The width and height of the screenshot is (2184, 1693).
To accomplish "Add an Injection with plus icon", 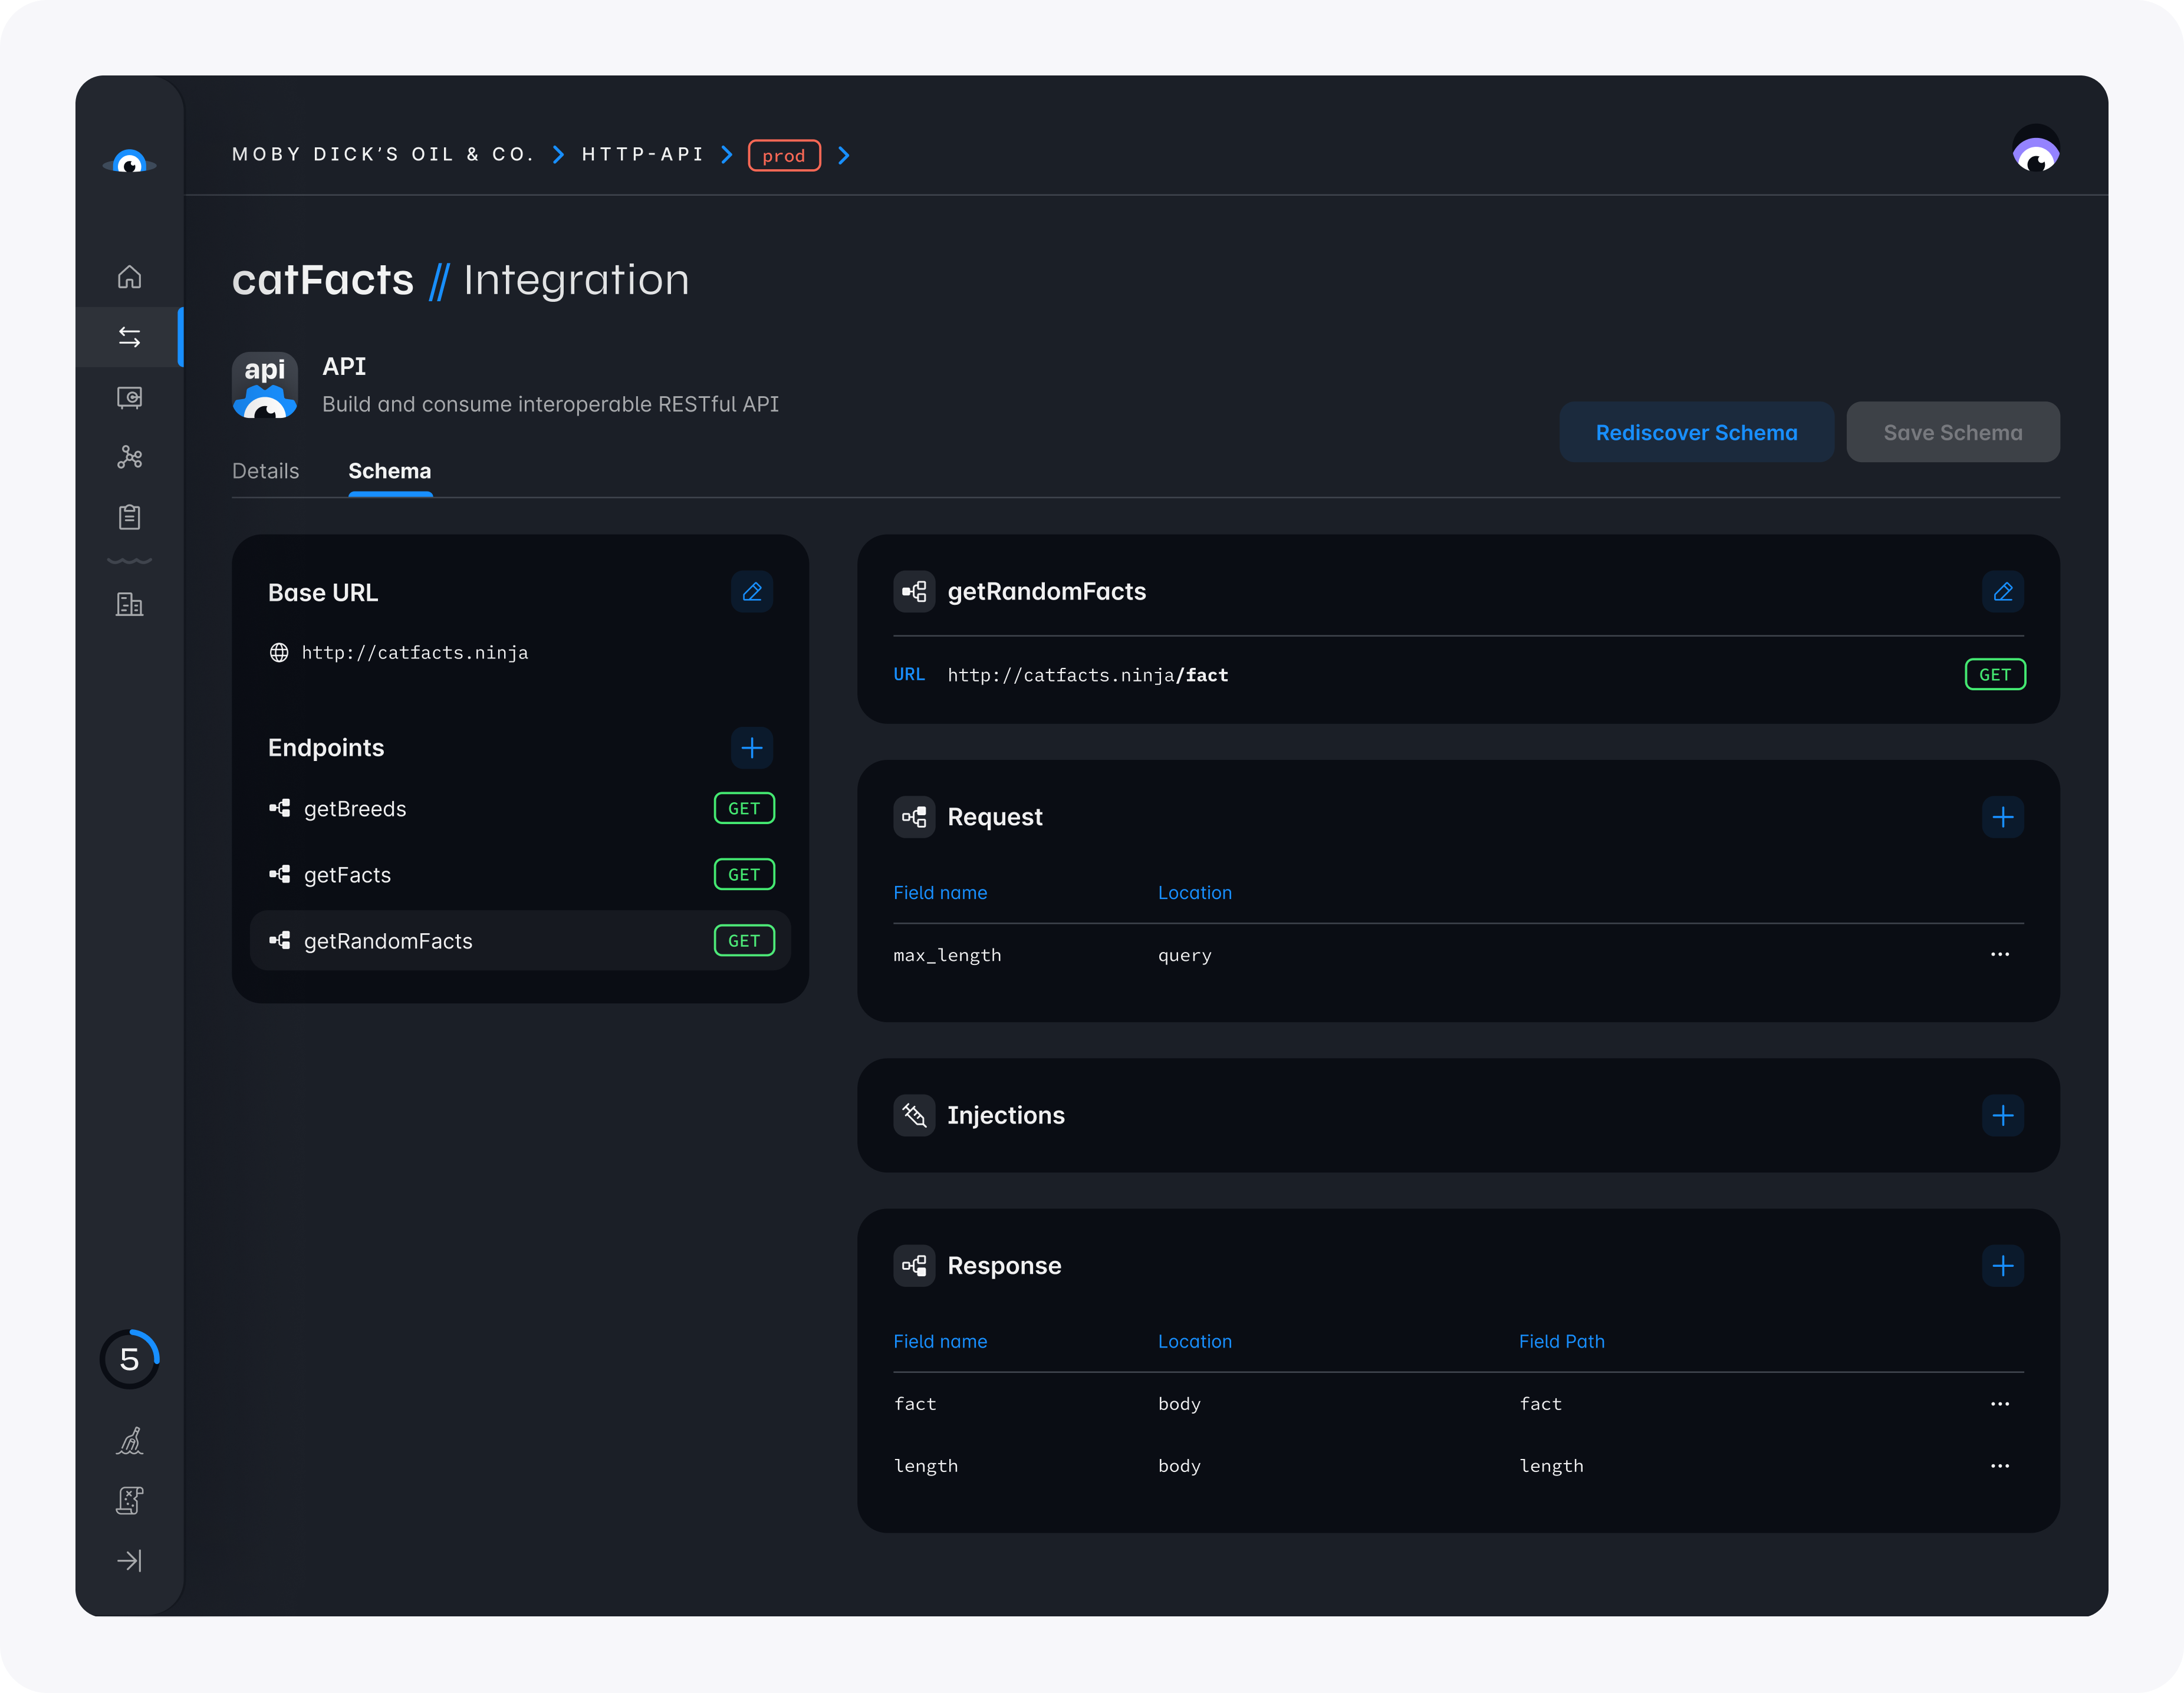I will click(x=2002, y=1115).
